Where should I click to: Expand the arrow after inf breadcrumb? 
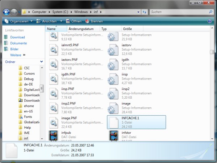click(x=101, y=12)
